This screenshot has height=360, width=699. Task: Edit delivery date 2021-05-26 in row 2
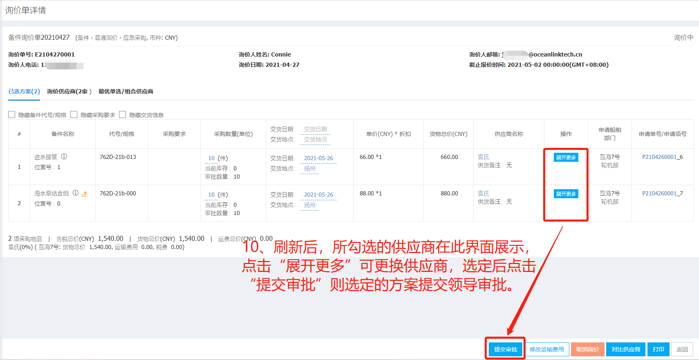point(319,195)
